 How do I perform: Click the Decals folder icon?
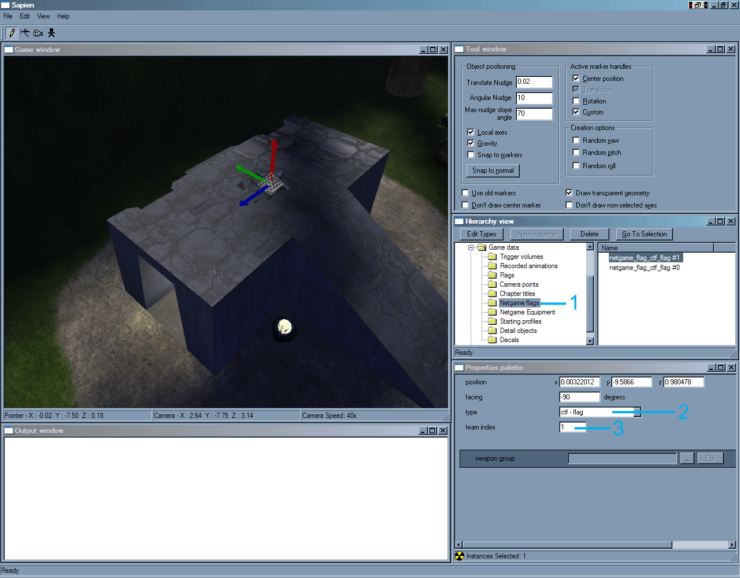coord(493,340)
